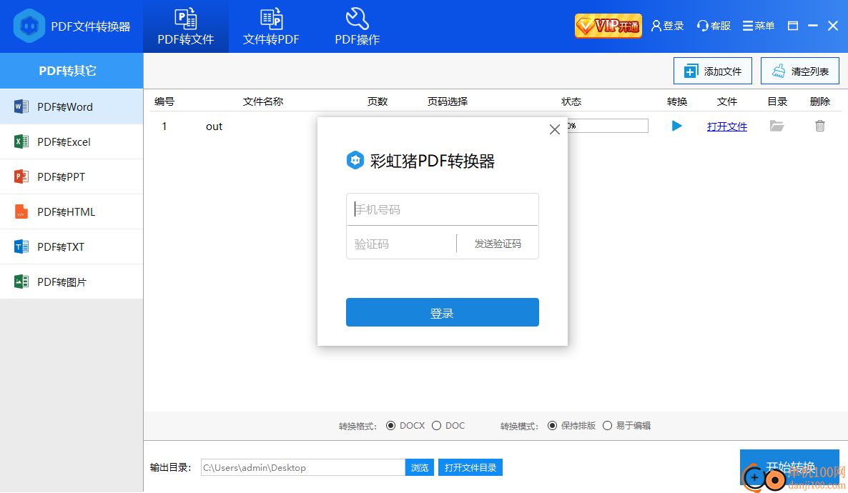The height and width of the screenshot is (493, 848).
Task: Click the output directory path field
Action: click(x=303, y=467)
